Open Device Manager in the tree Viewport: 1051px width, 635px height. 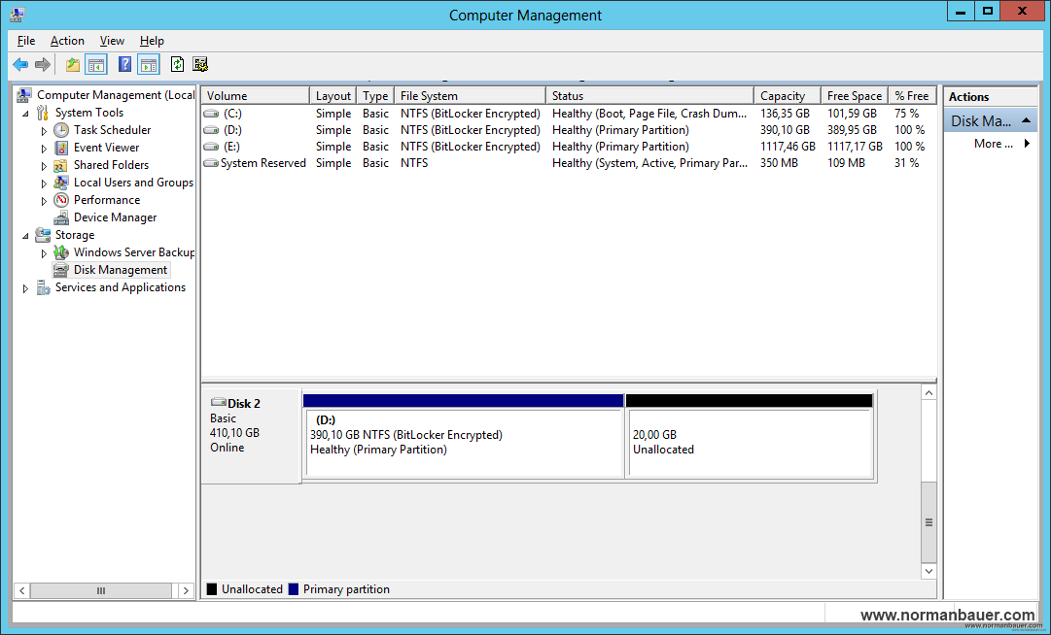click(x=115, y=217)
